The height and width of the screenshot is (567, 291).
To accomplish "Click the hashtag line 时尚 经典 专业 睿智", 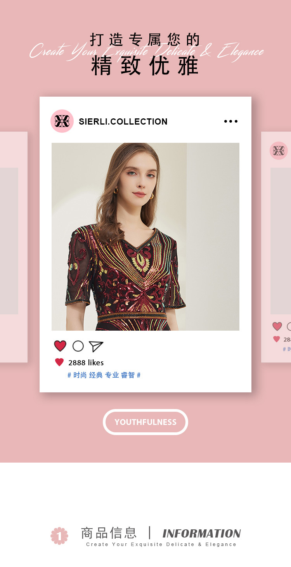I will [104, 375].
